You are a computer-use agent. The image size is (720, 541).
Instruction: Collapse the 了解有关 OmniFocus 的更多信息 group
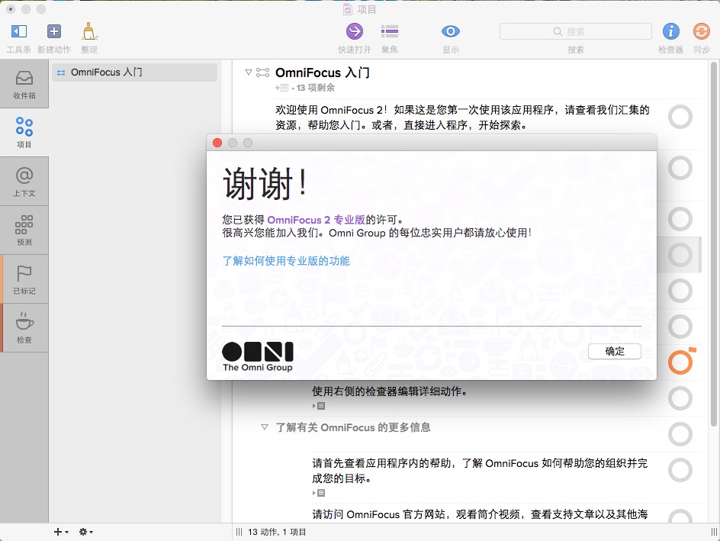click(265, 427)
